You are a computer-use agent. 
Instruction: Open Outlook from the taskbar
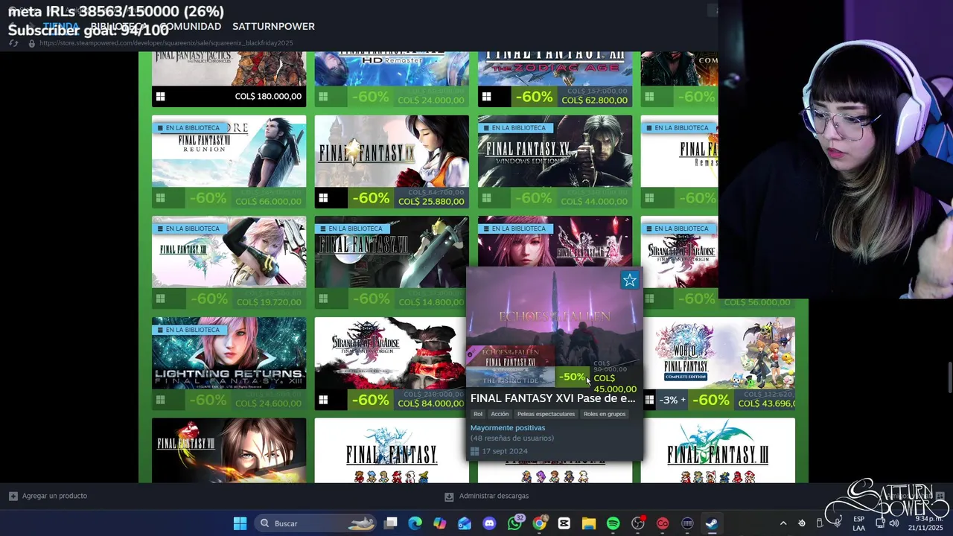(465, 523)
